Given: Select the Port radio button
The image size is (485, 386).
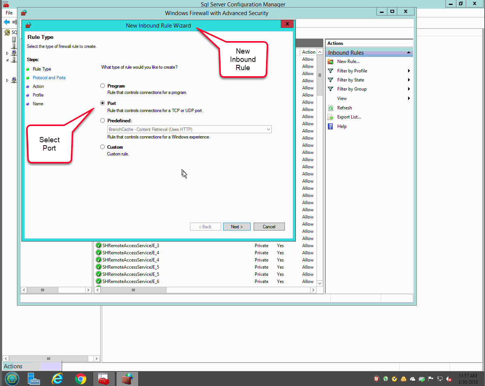Looking at the screenshot, I should pos(103,103).
